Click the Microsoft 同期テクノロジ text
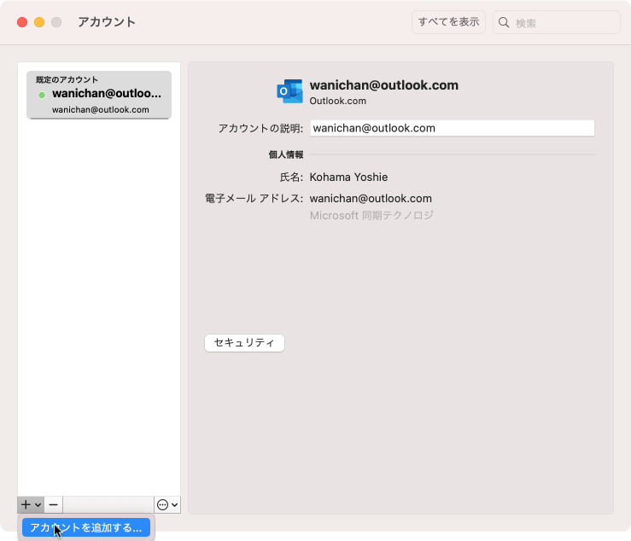 pyautogui.click(x=371, y=216)
